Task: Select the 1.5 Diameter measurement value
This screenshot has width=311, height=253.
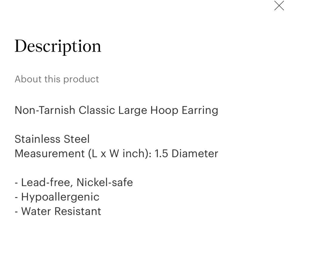Action: pos(186,153)
